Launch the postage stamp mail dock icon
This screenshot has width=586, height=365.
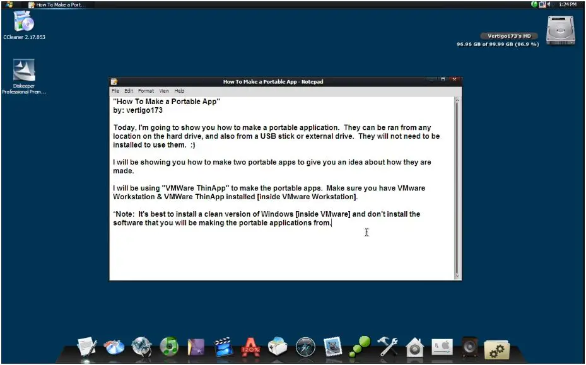point(332,347)
